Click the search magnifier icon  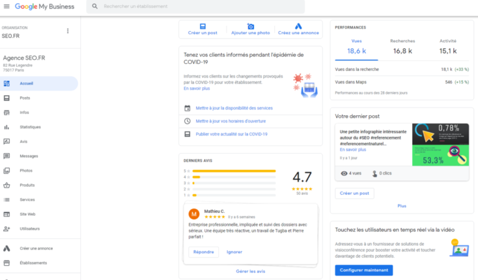95,6
